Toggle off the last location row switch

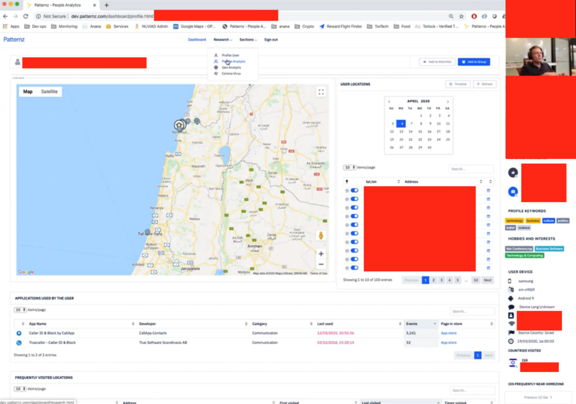click(354, 268)
